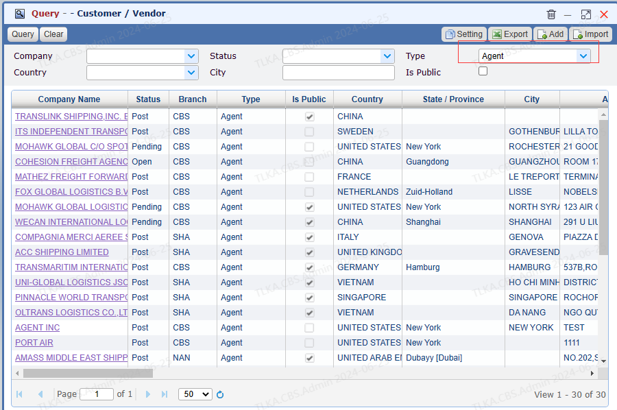Click the Page number input field
The image size is (617, 410).
[97, 394]
